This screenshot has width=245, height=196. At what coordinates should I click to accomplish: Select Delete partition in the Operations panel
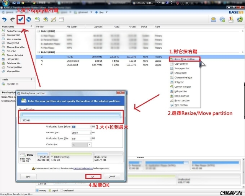14,63
